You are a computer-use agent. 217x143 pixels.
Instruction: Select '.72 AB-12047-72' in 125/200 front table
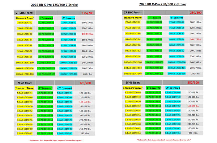click(x=25, y=22)
